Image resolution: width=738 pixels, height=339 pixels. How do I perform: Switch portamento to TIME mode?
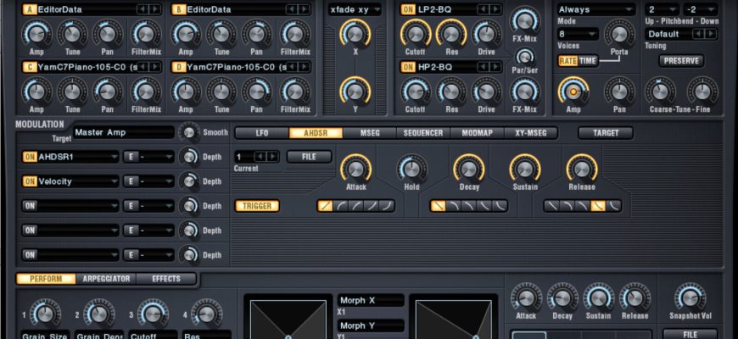tap(587, 61)
